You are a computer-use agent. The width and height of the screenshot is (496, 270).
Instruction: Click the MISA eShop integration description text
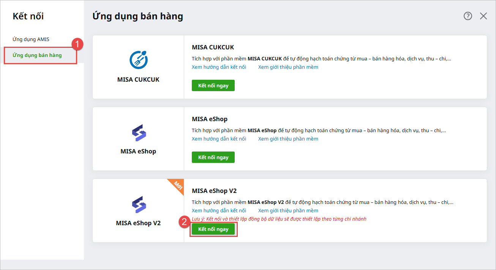coord(320,131)
